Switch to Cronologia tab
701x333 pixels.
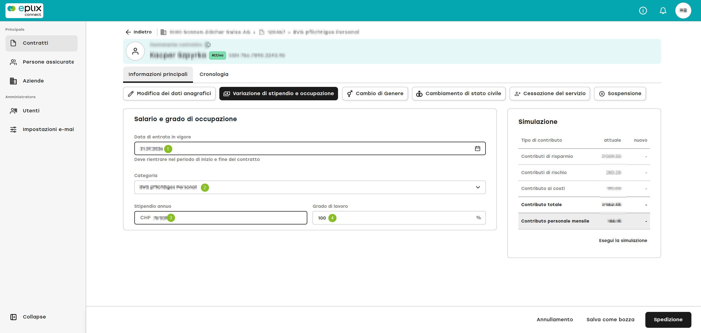[214, 74]
